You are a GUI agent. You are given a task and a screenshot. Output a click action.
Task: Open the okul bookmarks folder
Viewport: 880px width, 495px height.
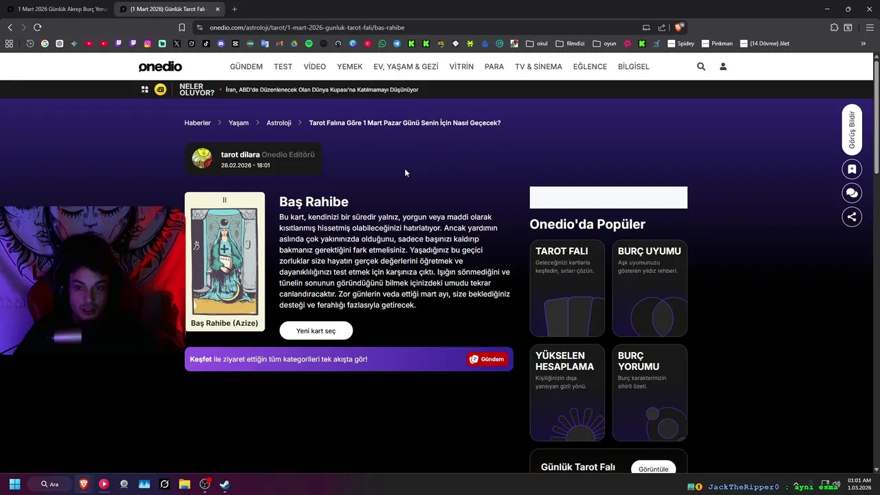537,43
